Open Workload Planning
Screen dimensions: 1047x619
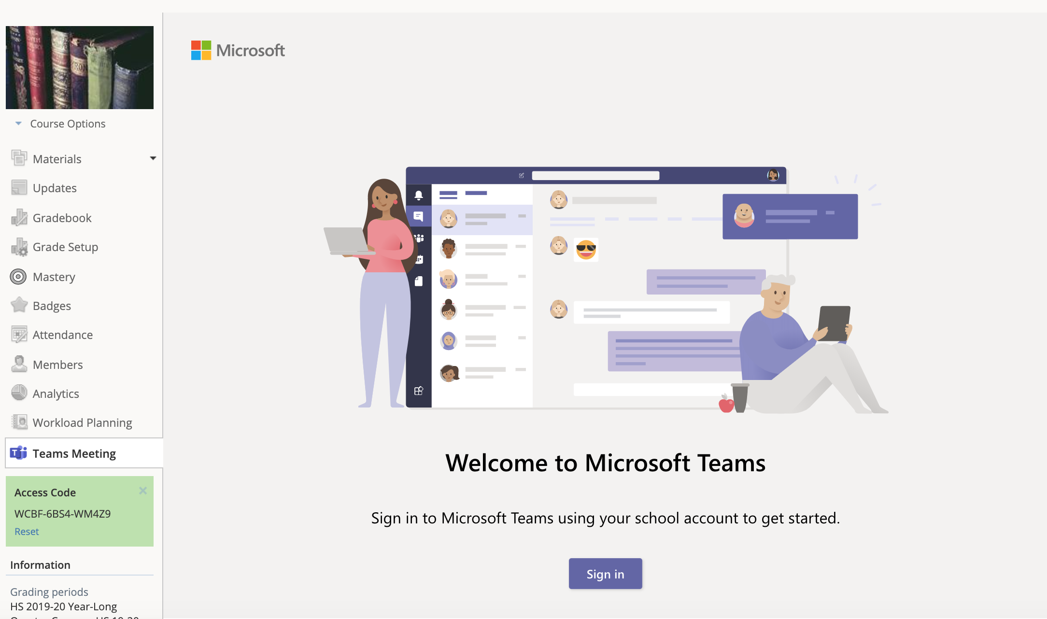coord(83,423)
